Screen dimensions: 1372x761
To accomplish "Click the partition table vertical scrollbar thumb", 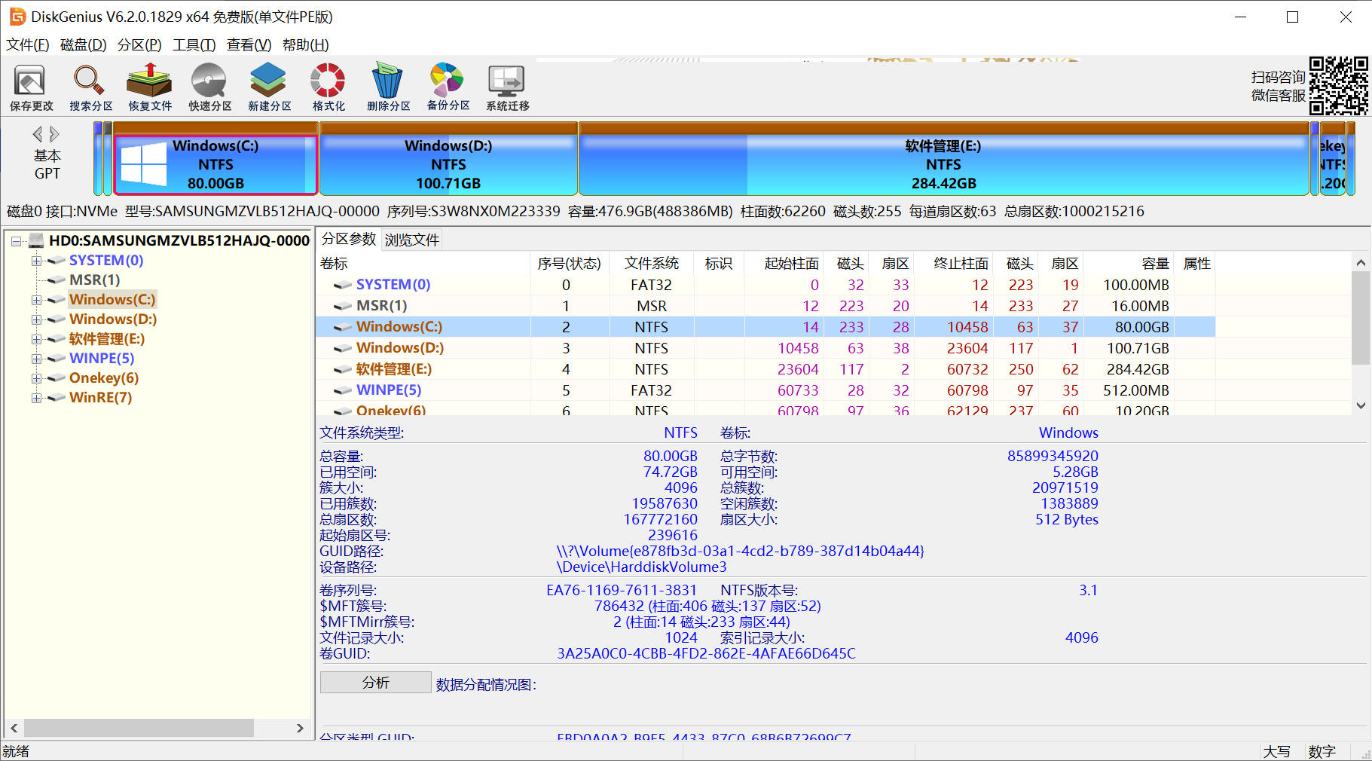I will [x=1361, y=318].
